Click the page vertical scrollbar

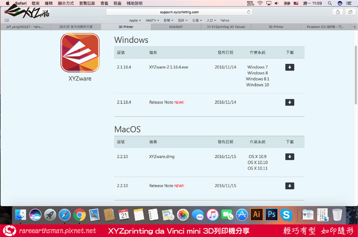coord(356,75)
